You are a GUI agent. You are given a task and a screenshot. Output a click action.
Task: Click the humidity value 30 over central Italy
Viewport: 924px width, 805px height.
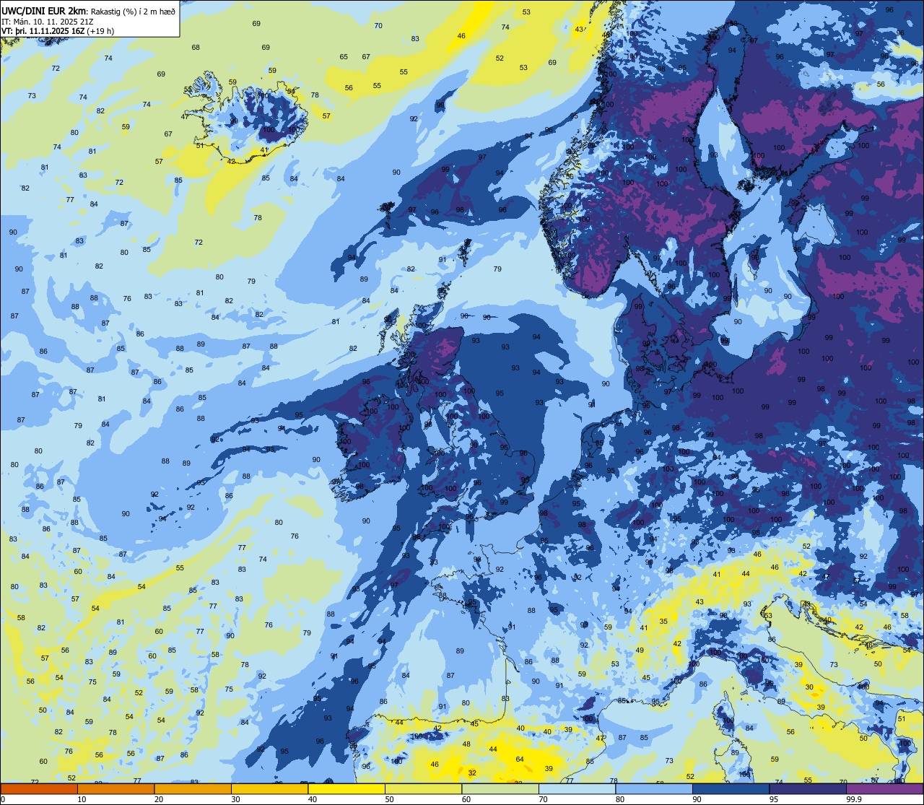809,687
